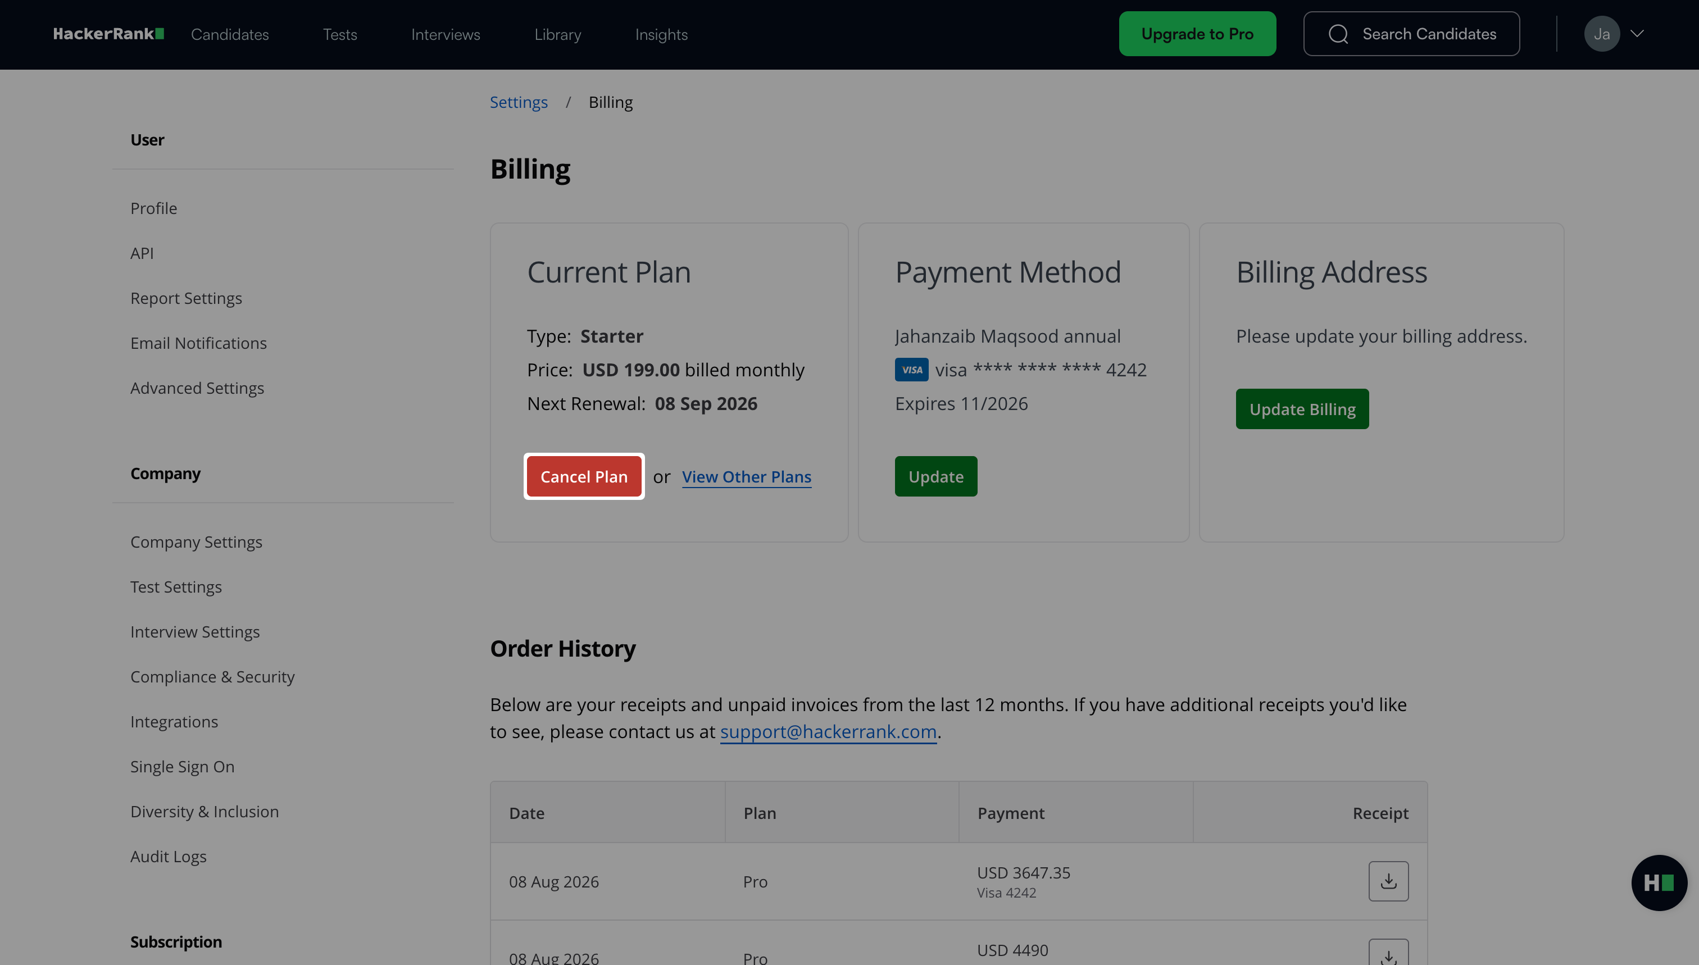
Task: Click the support@hackerrank.com email link
Action: [x=828, y=732]
